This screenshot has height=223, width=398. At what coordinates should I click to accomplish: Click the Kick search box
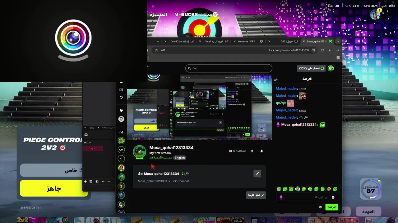[x=229, y=68]
